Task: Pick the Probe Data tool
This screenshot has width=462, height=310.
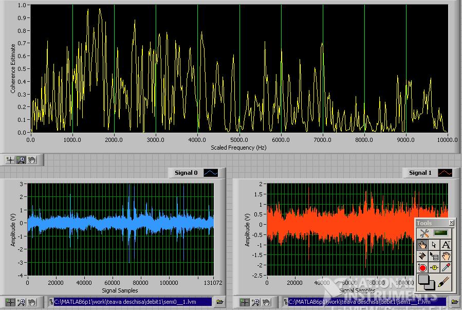Action: coord(434,267)
